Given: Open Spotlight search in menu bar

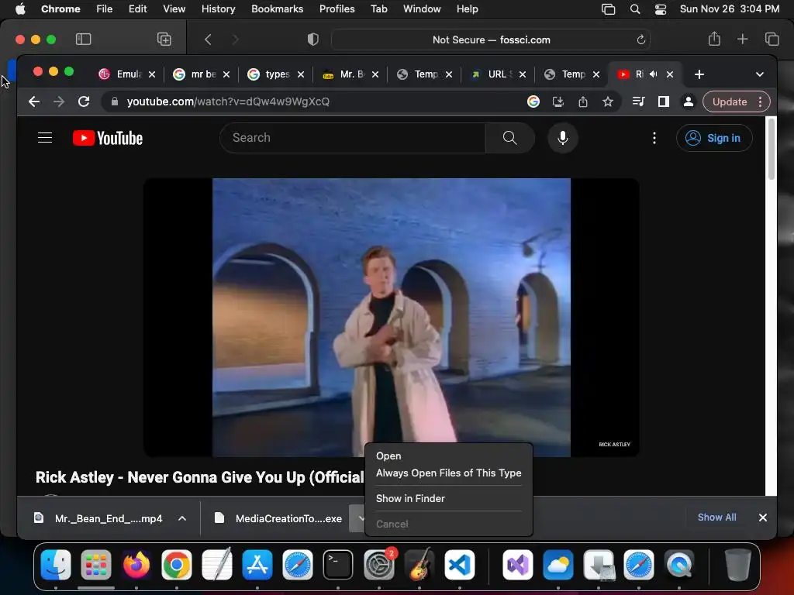Looking at the screenshot, I should (634, 9).
